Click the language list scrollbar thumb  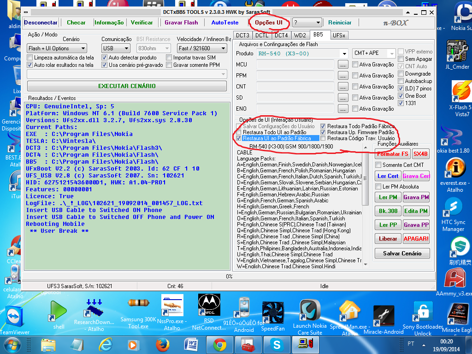365,177
